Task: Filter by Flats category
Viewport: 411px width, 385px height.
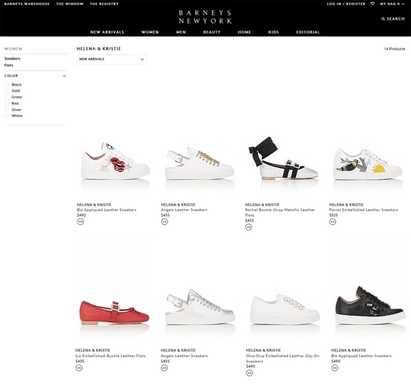Action: pyautogui.click(x=9, y=65)
